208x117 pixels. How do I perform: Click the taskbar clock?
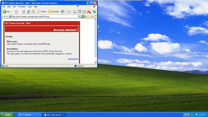202,115
